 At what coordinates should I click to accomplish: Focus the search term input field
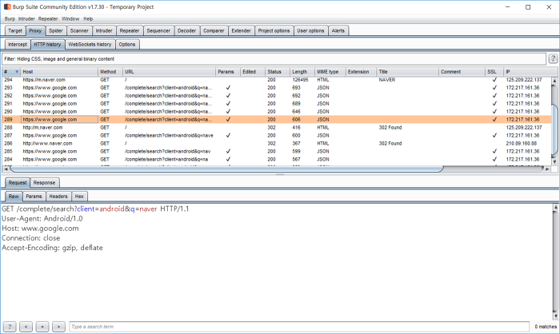299,327
